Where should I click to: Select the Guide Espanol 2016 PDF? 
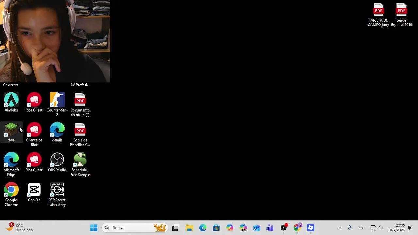401,15
